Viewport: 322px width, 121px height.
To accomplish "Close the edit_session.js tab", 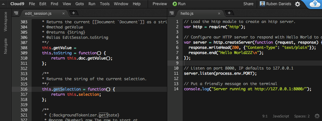I will point(63,14).
